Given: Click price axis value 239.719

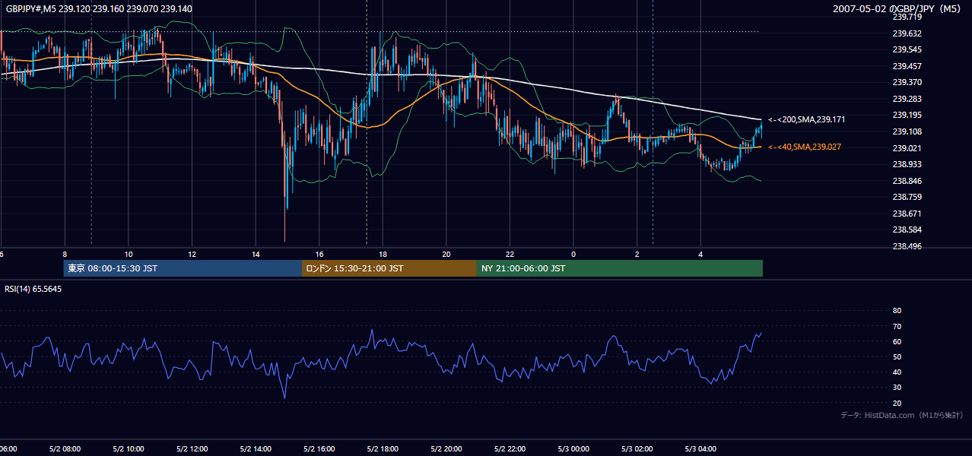Looking at the screenshot, I should [x=907, y=17].
